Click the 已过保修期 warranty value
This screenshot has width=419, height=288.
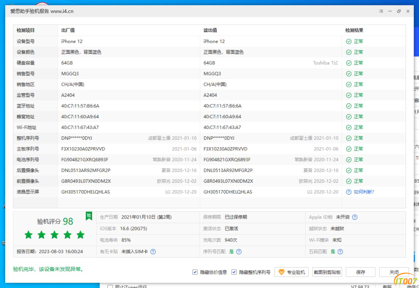pos(236,217)
